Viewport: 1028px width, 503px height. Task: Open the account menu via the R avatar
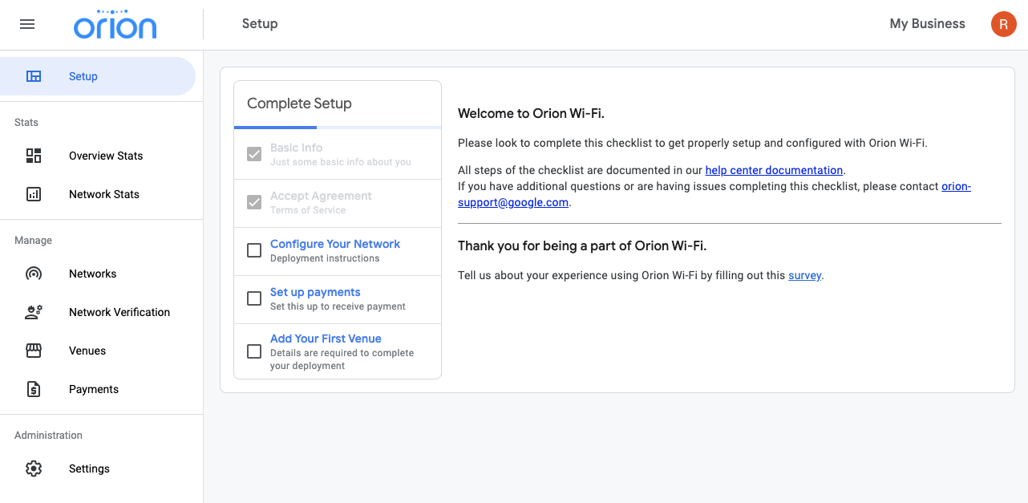(x=1004, y=24)
